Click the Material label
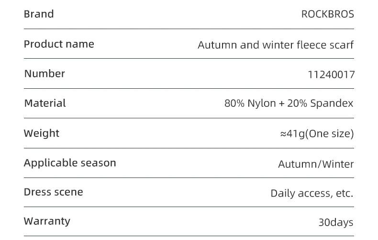This screenshot has width=378, height=240. pos(45,103)
